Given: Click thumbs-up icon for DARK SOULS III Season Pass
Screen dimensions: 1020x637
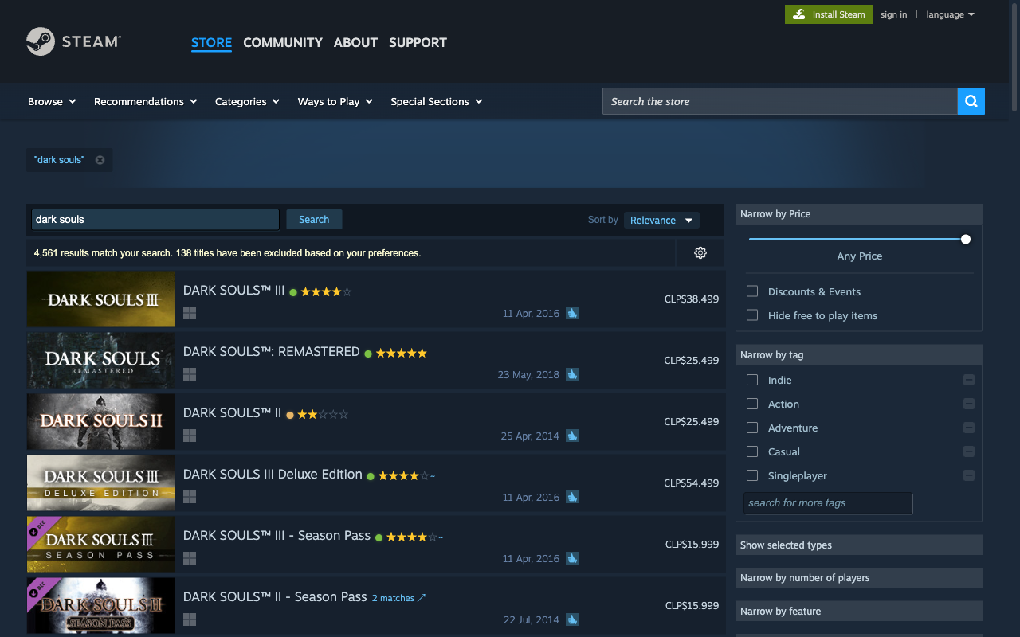Looking at the screenshot, I should coord(572,558).
